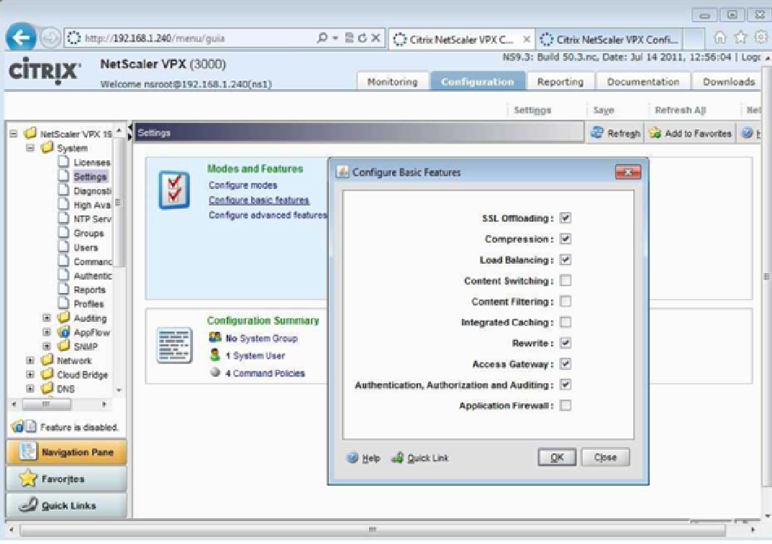Click in the browser address bar URL

(x=155, y=38)
